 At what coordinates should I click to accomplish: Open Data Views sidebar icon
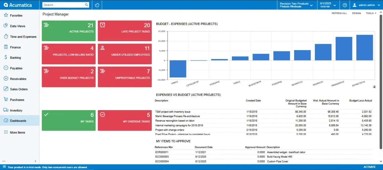(6, 26)
